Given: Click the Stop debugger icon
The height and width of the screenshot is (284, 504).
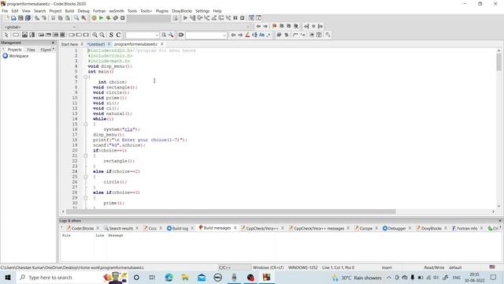Looking at the screenshot, I should click(243, 18).
